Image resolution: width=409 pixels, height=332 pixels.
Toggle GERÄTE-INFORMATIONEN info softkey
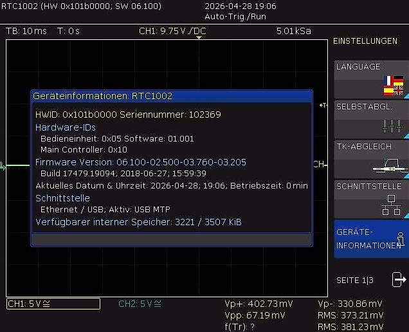coord(372,239)
